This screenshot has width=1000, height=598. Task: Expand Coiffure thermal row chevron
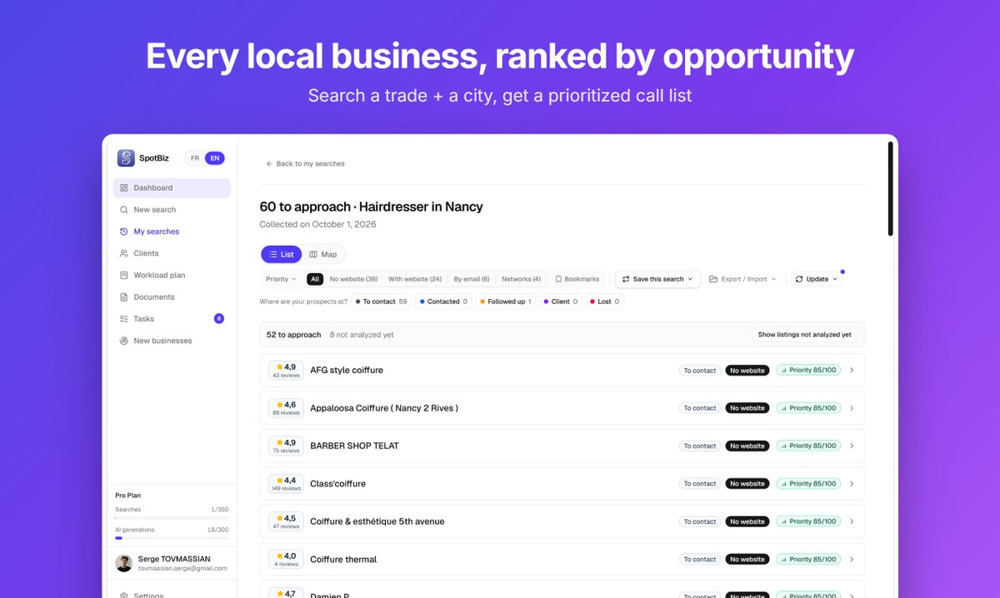[x=852, y=560]
